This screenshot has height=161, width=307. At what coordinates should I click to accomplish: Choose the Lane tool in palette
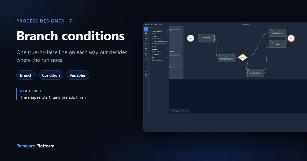pyautogui.click(x=146, y=34)
